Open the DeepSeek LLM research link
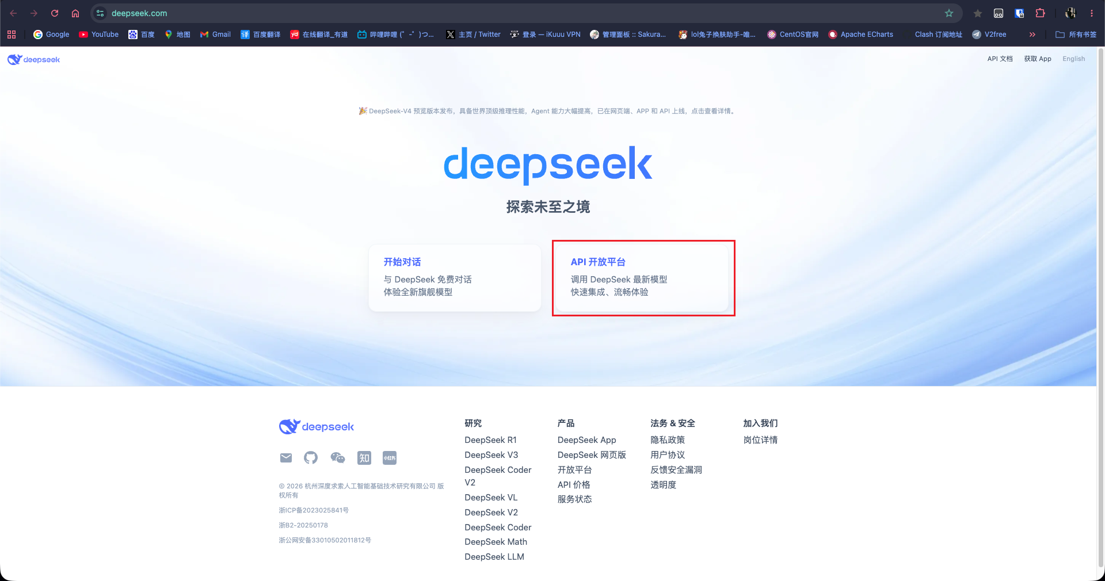Image resolution: width=1105 pixels, height=581 pixels. tap(494, 557)
